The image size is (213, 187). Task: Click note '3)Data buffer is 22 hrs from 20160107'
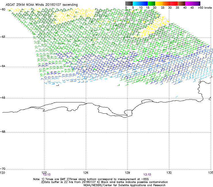pyautogui.click(x=69, y=182)
